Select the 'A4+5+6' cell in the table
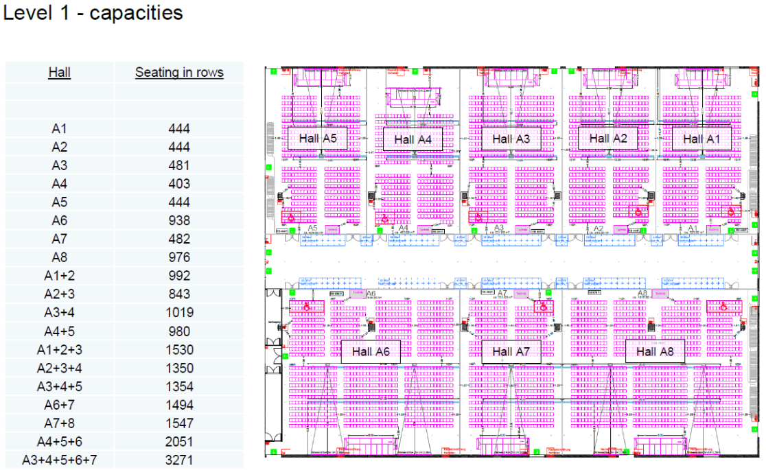766x470 pixels. pyautogui.click(x=60, y=442)
